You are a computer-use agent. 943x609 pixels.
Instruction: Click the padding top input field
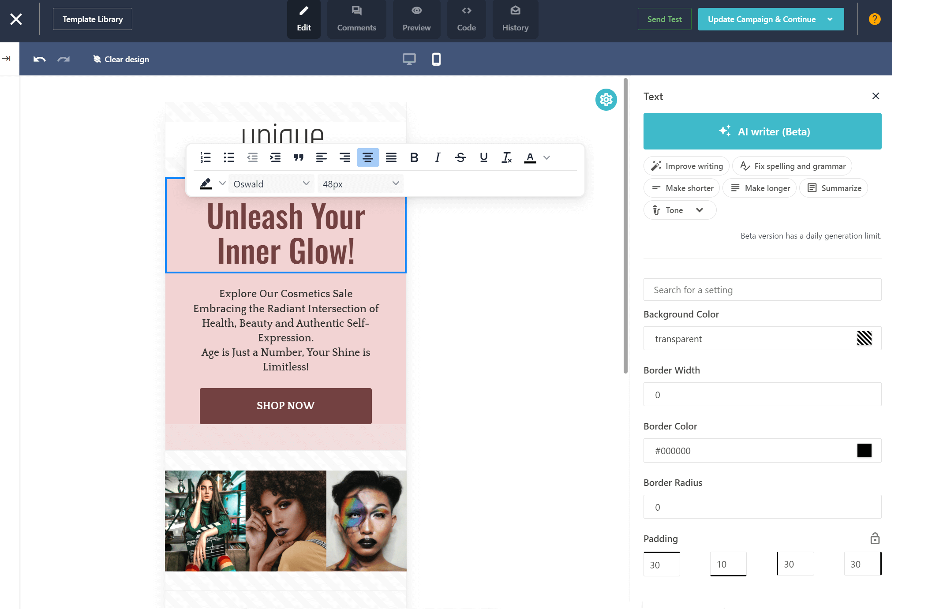click(x=661, y=564)
